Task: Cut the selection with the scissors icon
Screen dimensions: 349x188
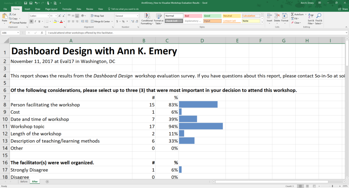Action: click(x=11, y=14)
